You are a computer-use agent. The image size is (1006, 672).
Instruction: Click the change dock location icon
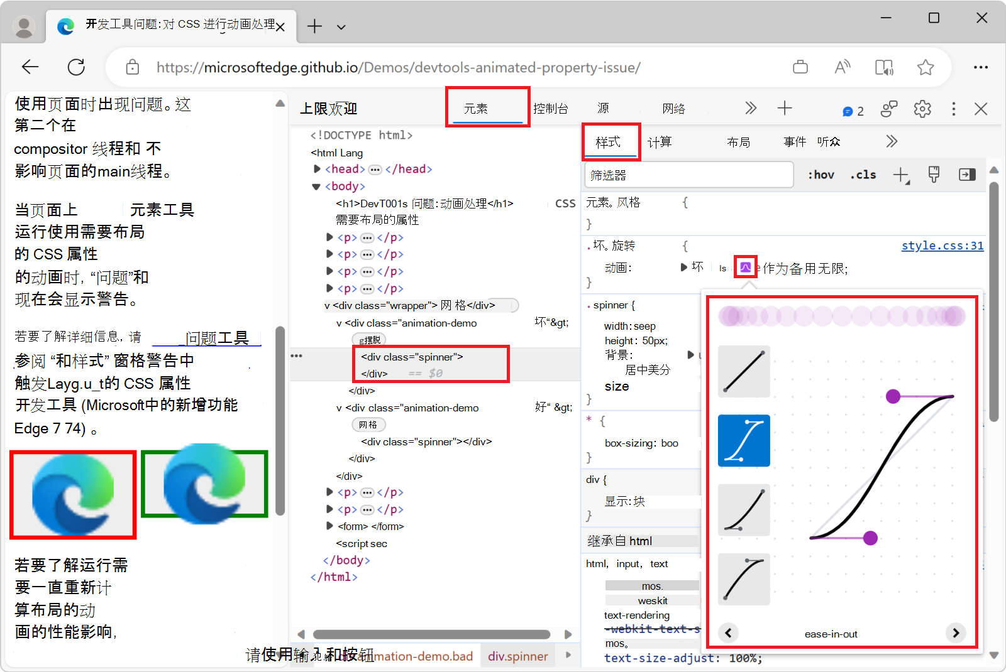coord(967,175)
